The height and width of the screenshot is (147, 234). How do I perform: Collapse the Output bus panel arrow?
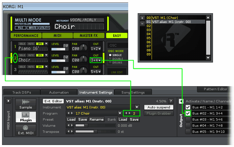pos(181,101)
